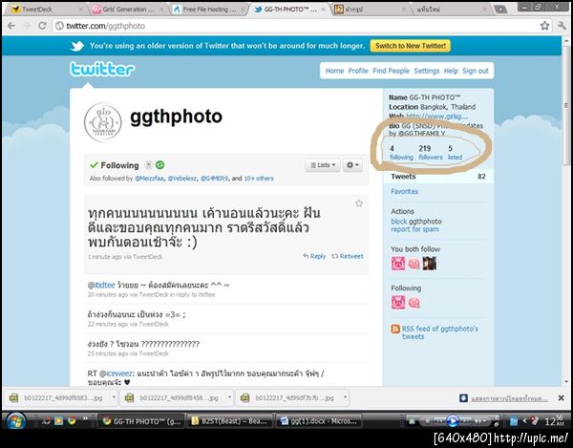
Task: Open the Favorites sidebar link
Action: [x=404, y=191]
